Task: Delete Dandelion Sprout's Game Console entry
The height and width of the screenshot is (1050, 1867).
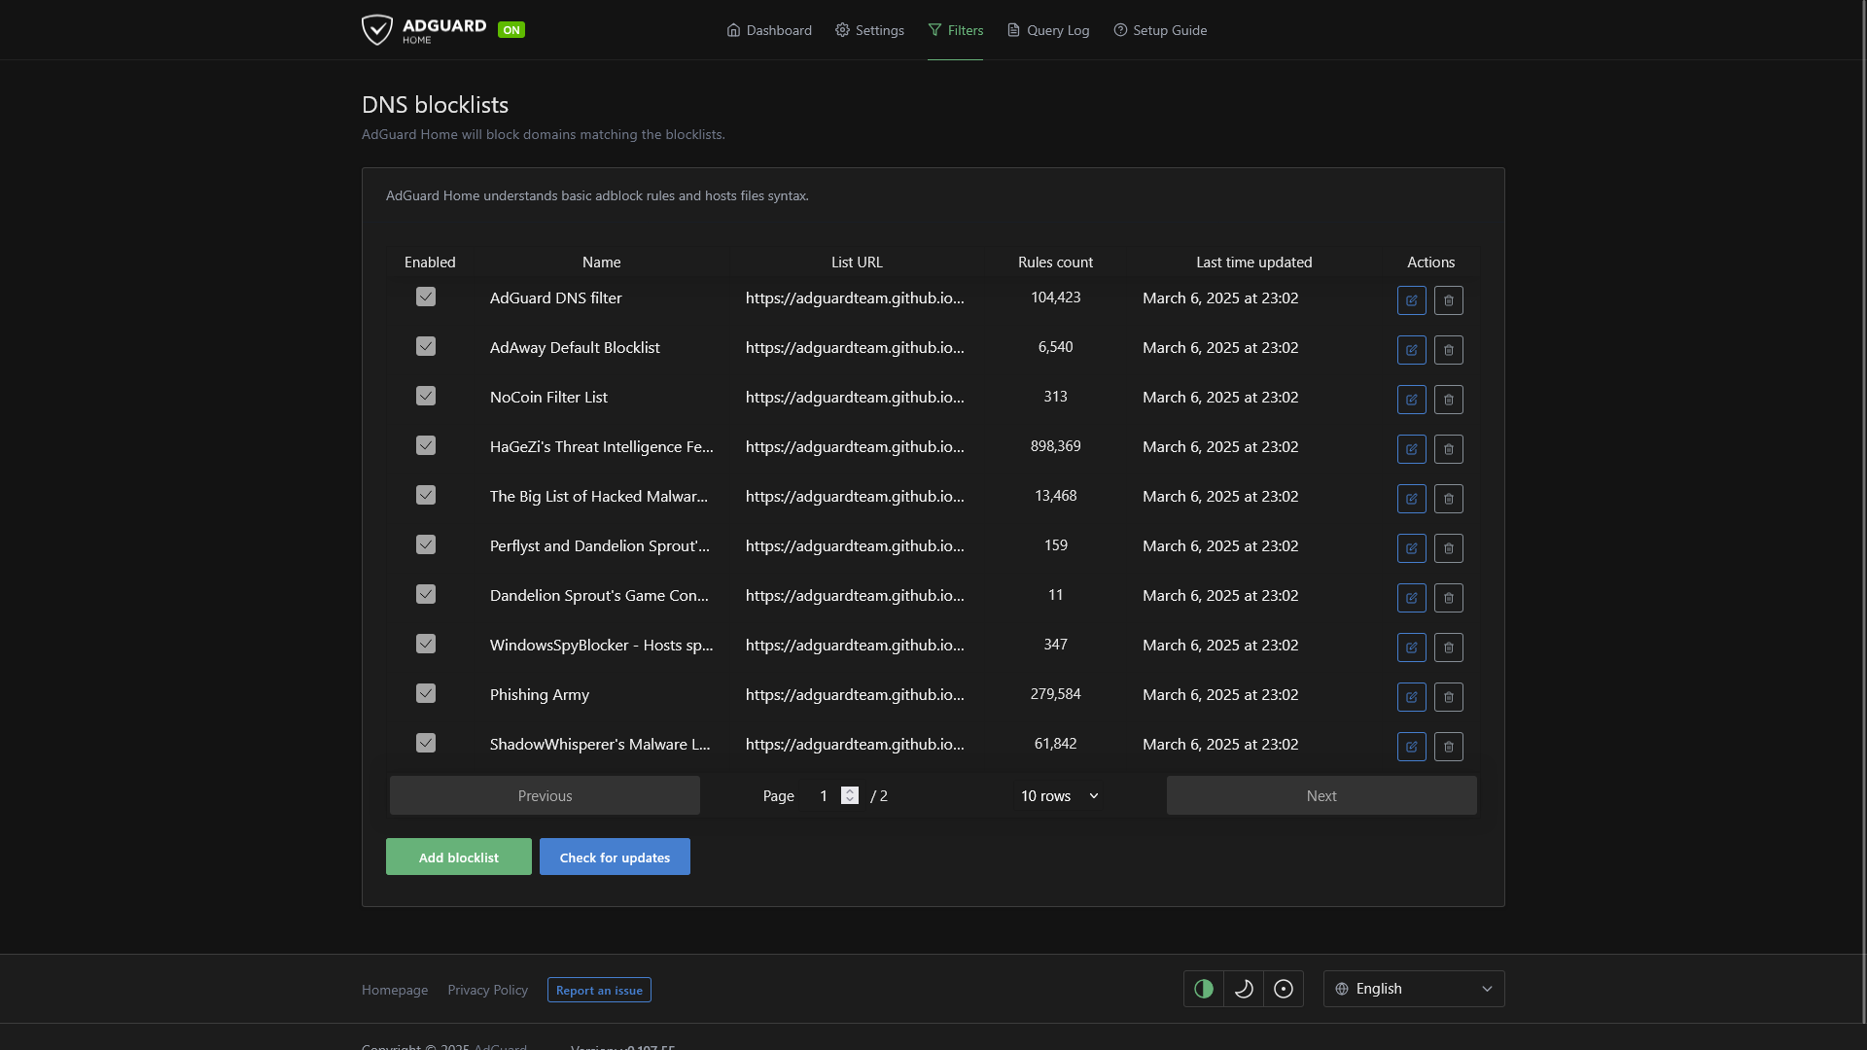Action: pyautogui.click(x=1448, y=598)
